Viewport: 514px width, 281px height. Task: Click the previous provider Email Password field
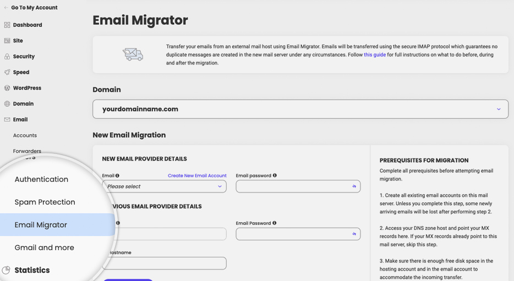(x=298, y=234)
